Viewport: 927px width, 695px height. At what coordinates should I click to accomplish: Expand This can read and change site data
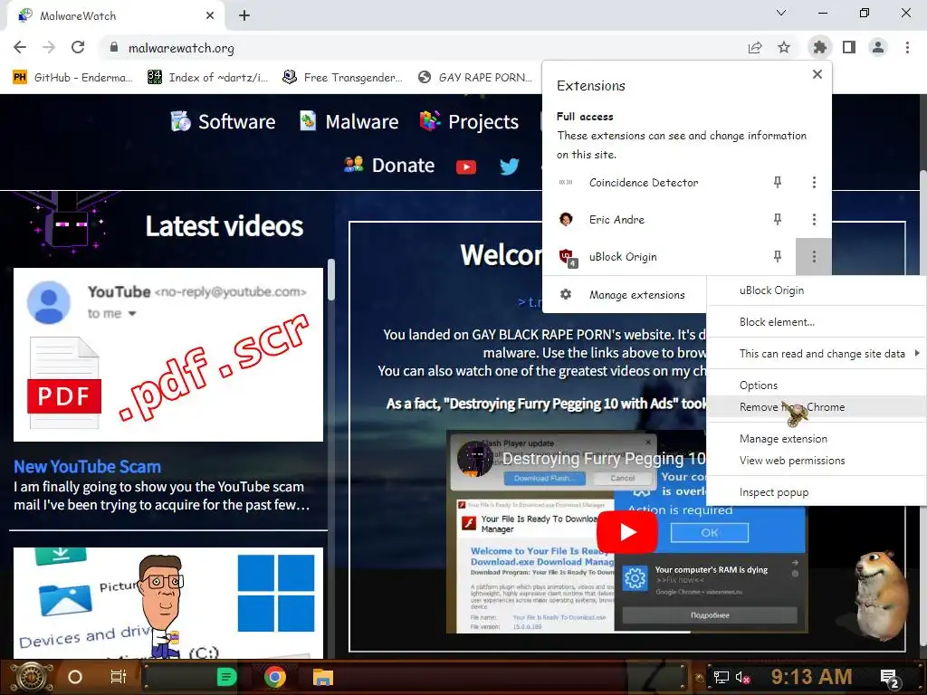[816, 354]
